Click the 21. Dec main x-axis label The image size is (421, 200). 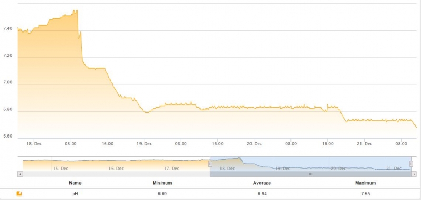coord(365,144)
